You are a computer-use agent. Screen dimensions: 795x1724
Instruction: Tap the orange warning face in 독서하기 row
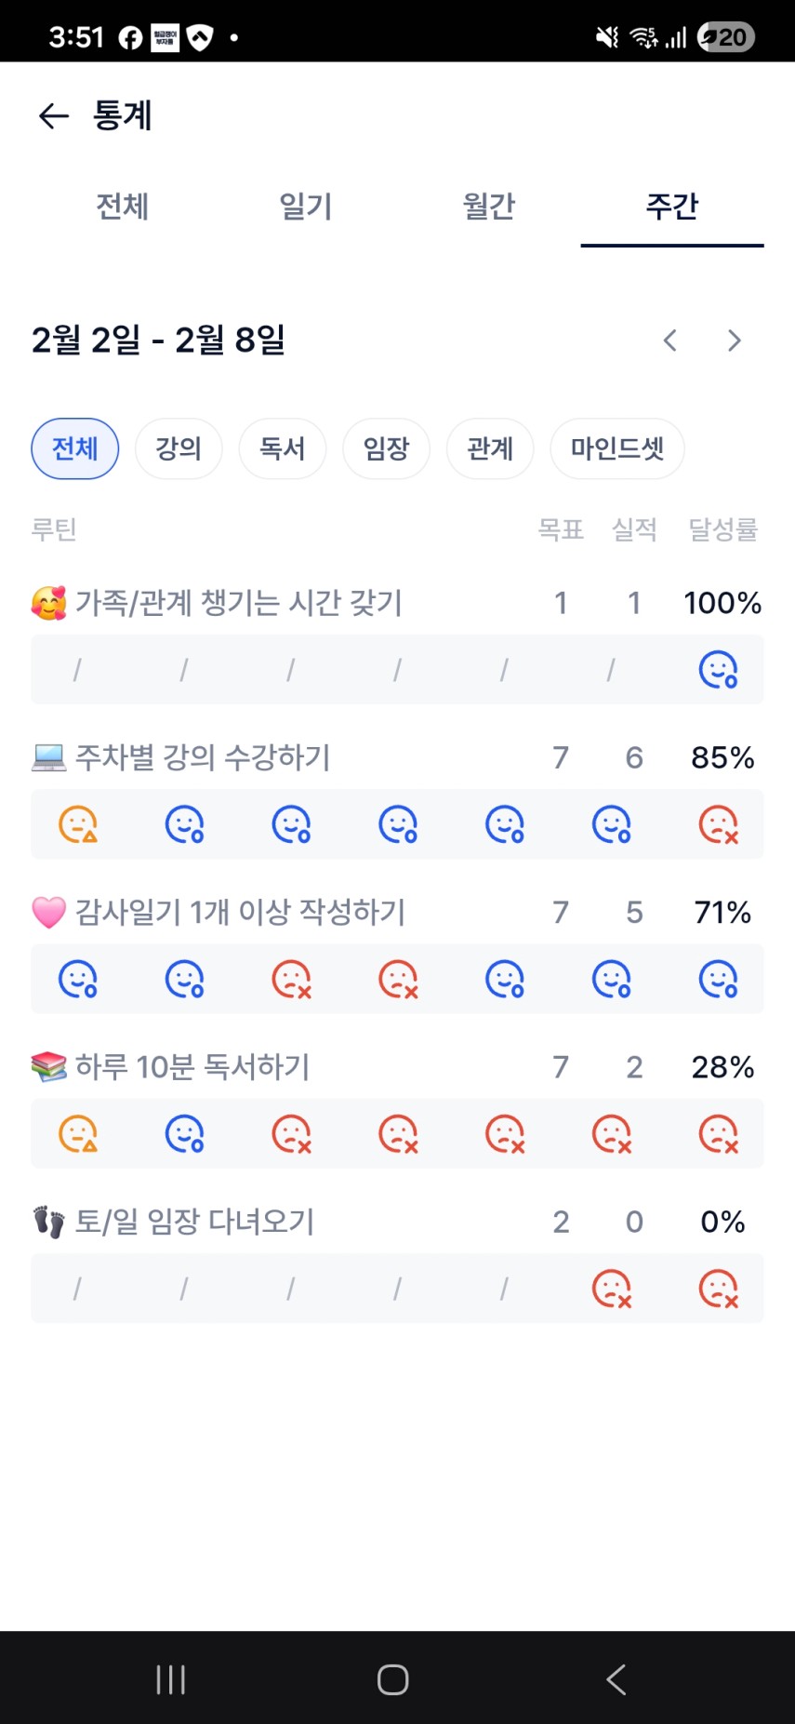click(78, 1133)
